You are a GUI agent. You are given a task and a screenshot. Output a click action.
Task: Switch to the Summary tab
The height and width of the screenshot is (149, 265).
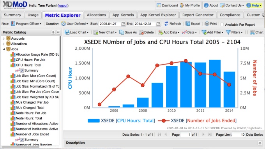(12, 15)
